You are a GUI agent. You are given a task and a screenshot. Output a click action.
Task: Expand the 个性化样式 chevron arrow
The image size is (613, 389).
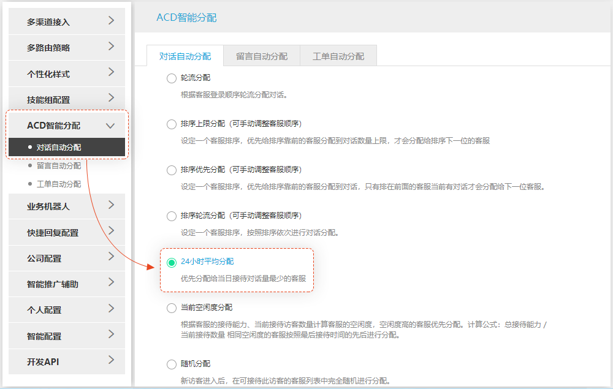point(111,72)
